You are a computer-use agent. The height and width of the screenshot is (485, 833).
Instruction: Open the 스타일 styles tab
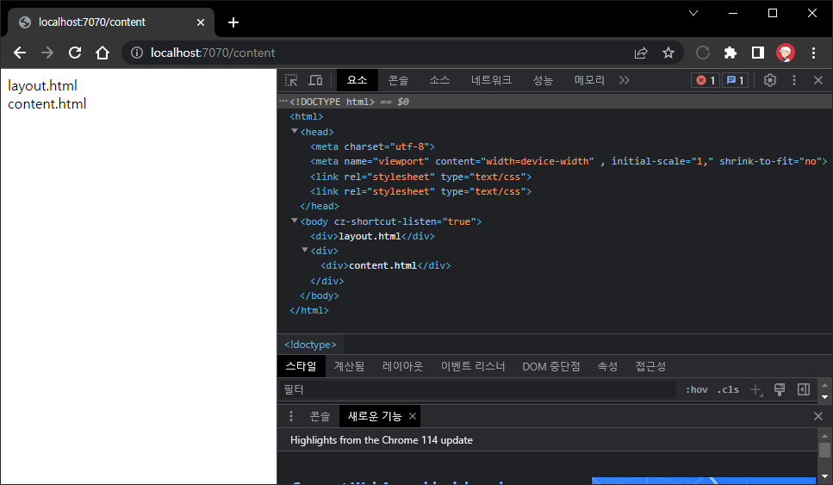coord(301,366)
